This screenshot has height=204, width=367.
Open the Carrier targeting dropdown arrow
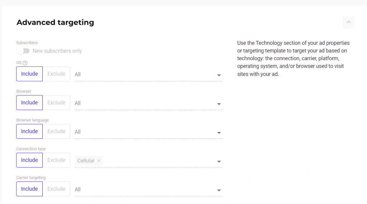coord(219,190)
